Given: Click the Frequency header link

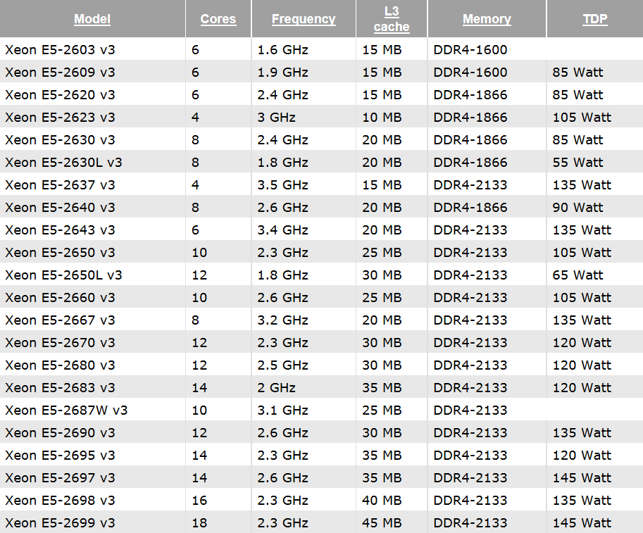Looking at the screenshot, I should point(303,19).
